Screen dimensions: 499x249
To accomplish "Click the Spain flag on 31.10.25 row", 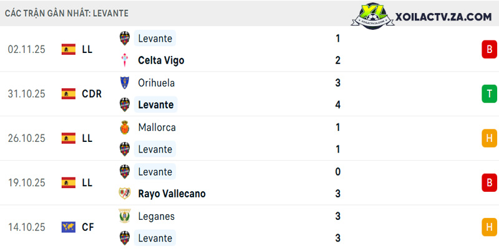I will [x=69, y=94].
